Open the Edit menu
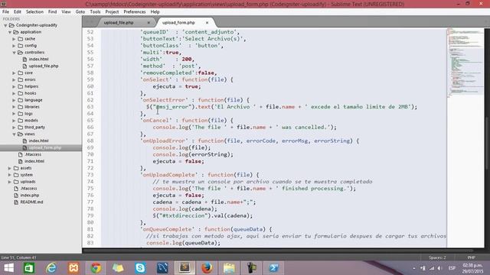 click(18, 12)
